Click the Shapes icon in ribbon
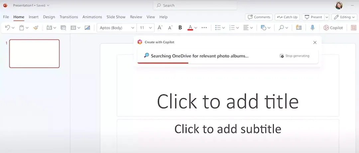This screenshot has width=359, height=153. point(264,28)
